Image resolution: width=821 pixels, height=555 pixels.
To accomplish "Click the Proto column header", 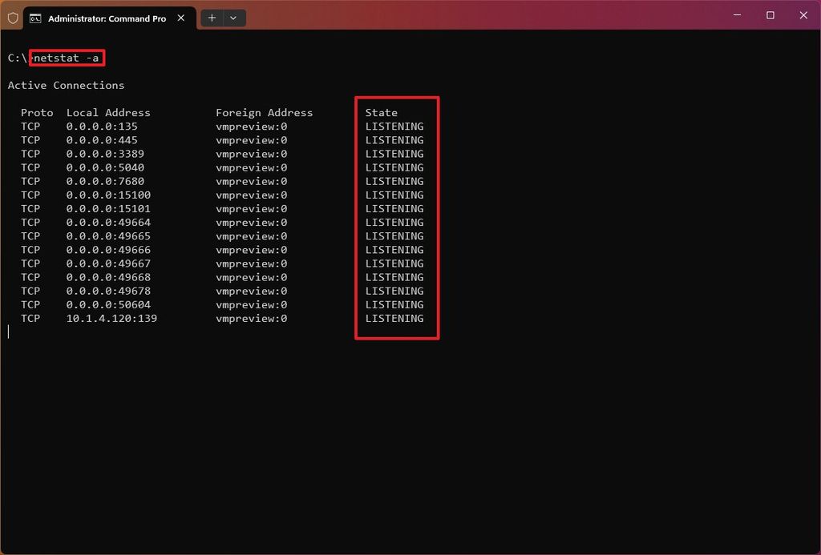I will (37, 112).
